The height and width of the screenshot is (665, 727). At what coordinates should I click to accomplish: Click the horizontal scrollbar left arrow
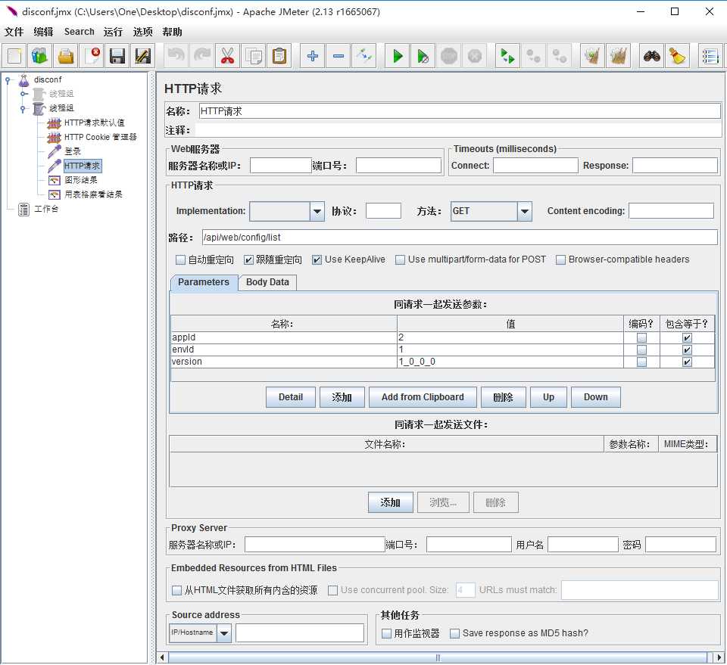click(162, 658)
